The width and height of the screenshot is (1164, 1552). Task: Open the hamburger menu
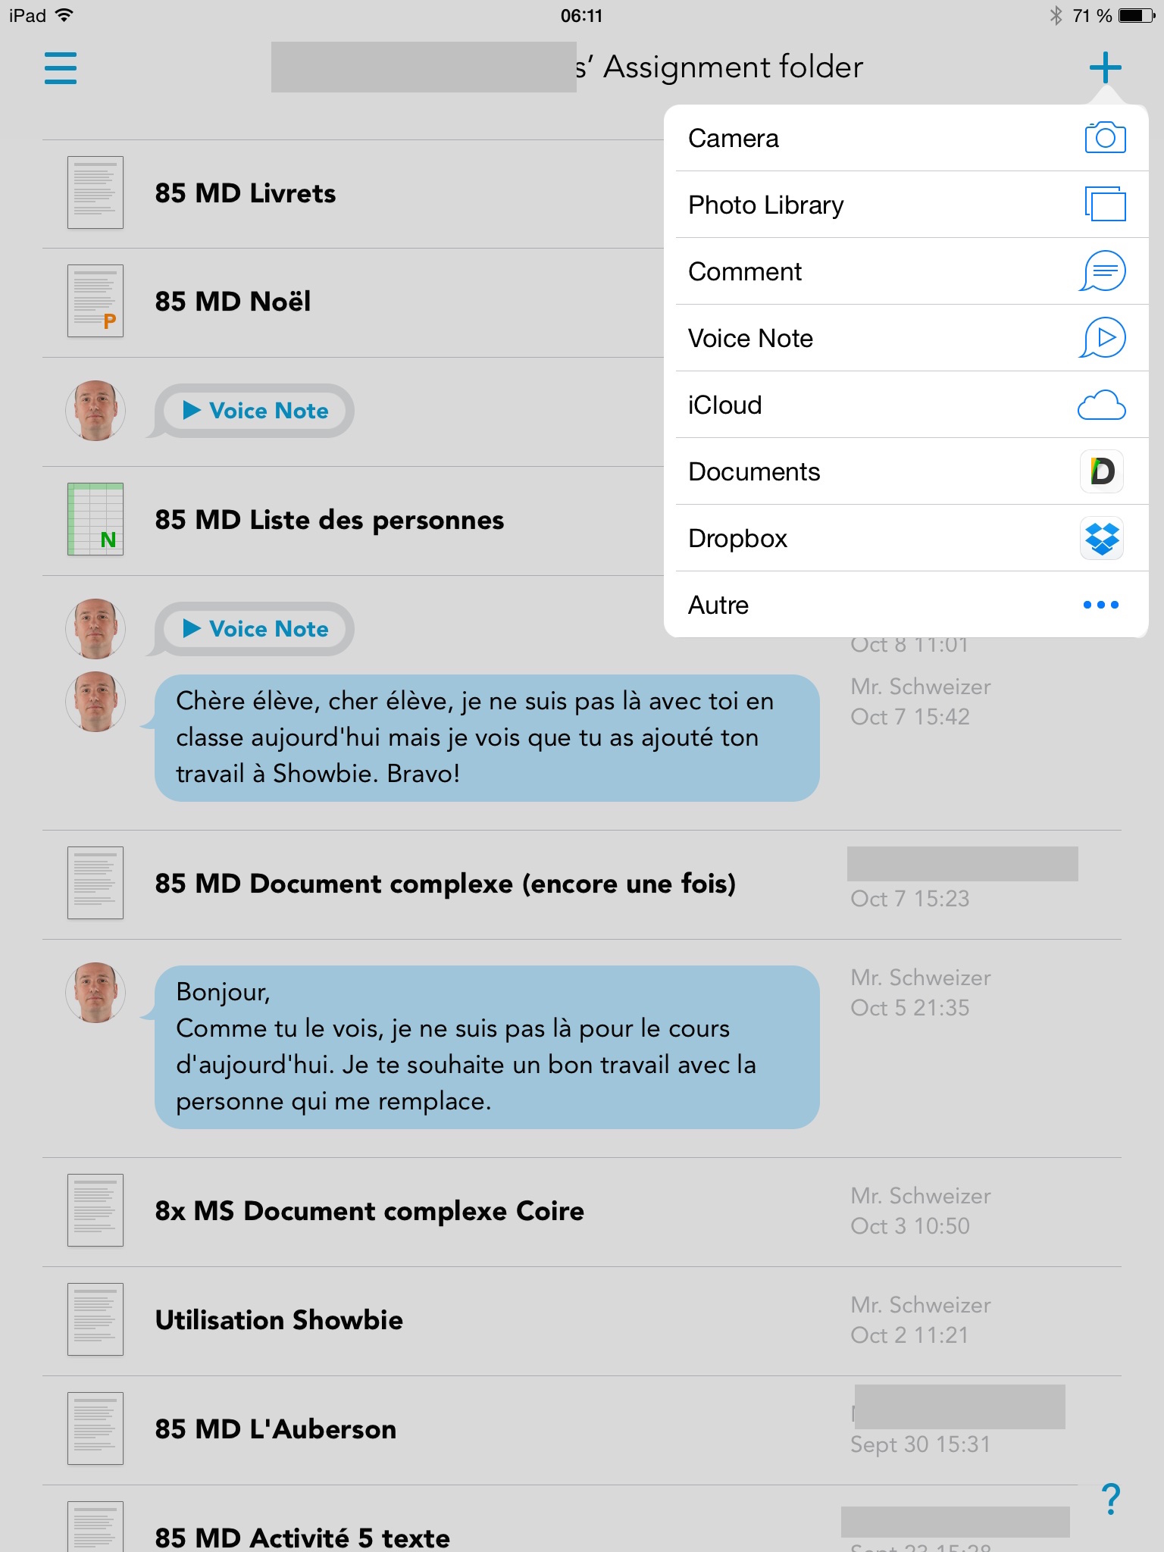click(61, 67)
